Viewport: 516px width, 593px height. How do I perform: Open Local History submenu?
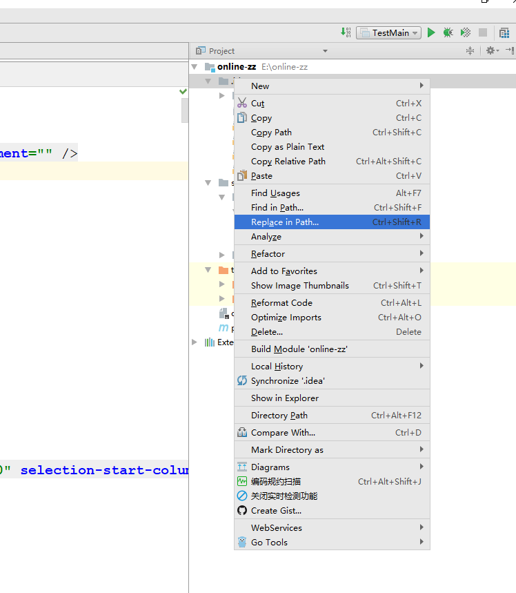332,367
